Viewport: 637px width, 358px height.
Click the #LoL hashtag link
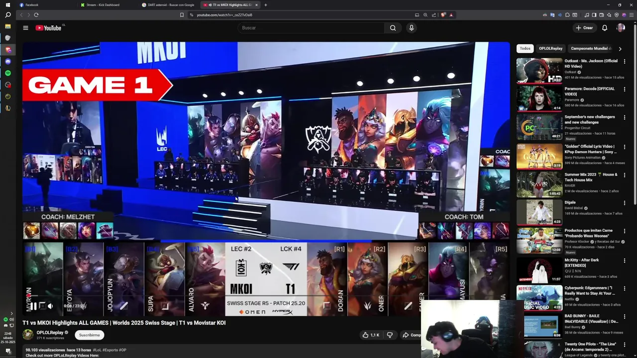click(x=97, y=350)
